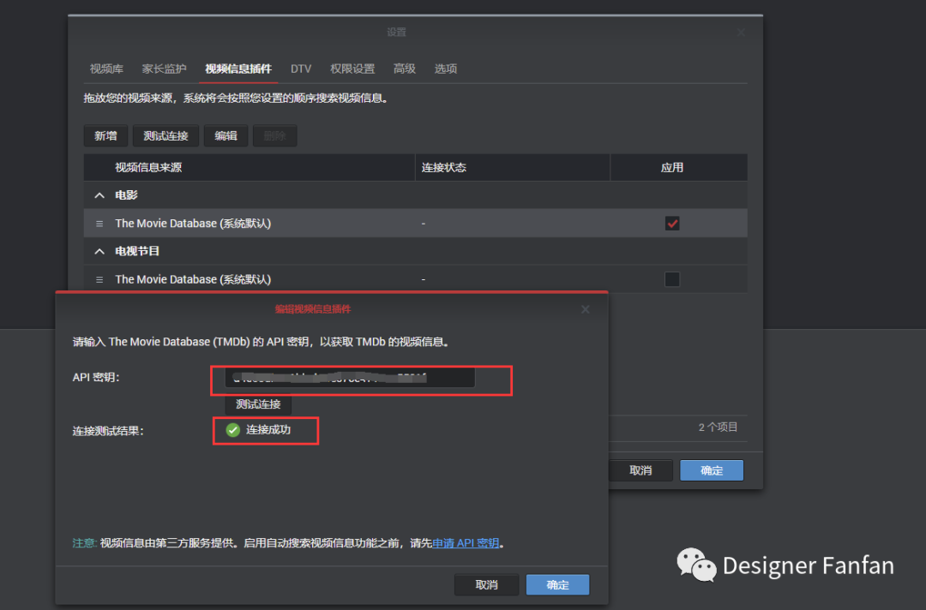Screen dimensions: 926x610
Task: Click the green 连接成功 check icon
Action: point(232,430)
